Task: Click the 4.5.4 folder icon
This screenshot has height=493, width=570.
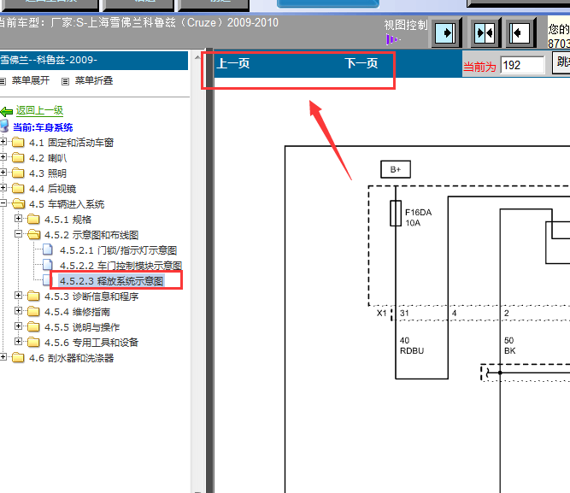Action: point(33,311)
